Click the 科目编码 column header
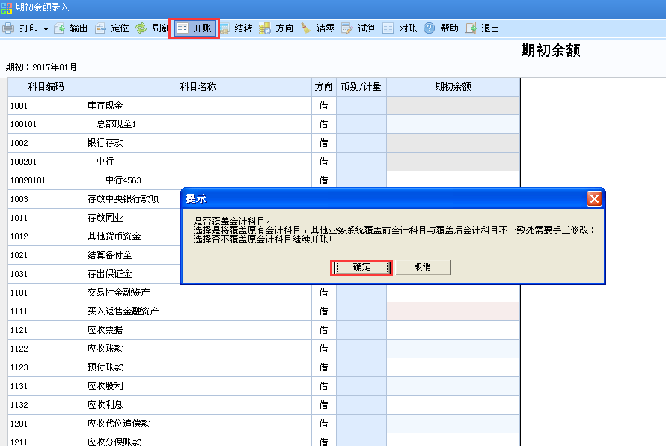The image size is (666, 446). [x=46, y=87]
